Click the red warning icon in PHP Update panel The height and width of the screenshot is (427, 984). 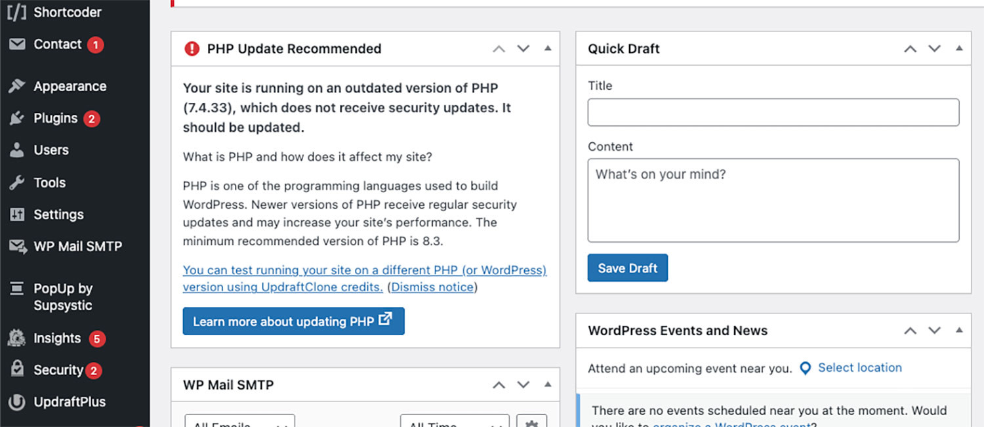click(192, 49)
